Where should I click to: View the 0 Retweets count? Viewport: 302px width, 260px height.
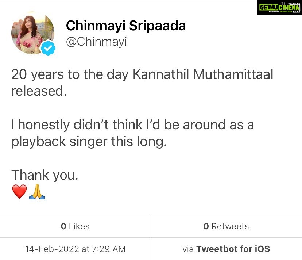[x=226, y=226]
